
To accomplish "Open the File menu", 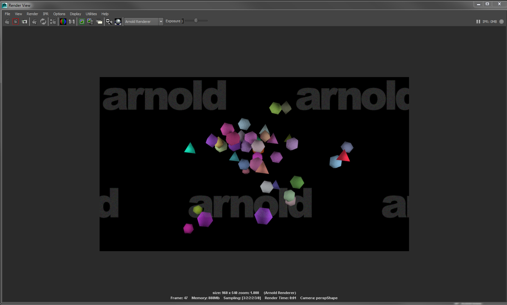I will click(x=7, y=14).
